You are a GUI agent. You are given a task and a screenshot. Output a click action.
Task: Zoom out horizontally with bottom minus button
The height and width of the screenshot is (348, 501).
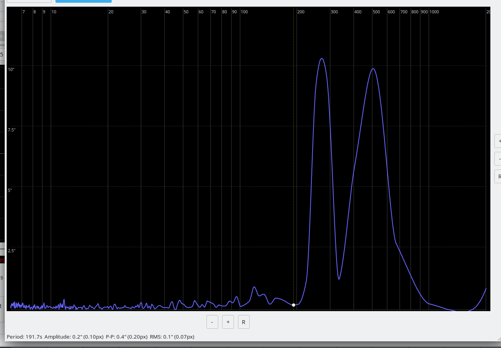(212, 322)
